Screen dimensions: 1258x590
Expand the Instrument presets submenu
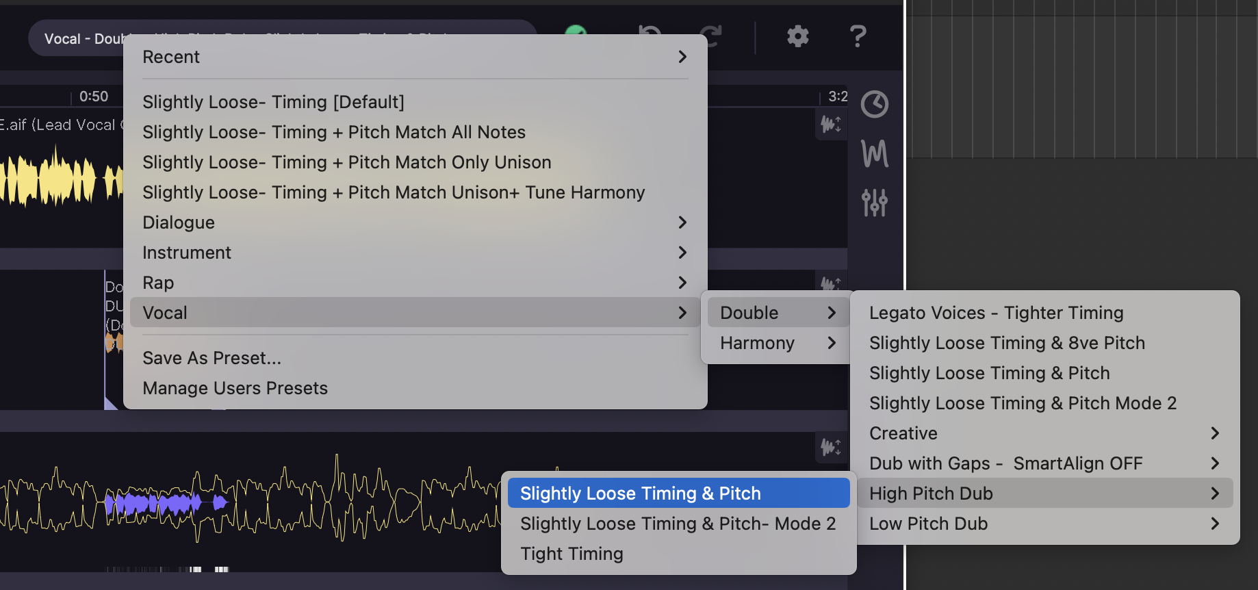click(x=414, y=253)
